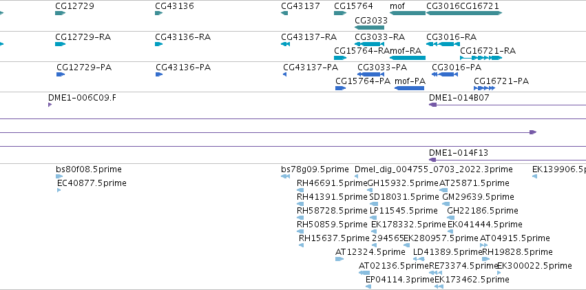Click LD41389.5prime EST
This screenshot has height=290, width=586.
click(419, 259)
